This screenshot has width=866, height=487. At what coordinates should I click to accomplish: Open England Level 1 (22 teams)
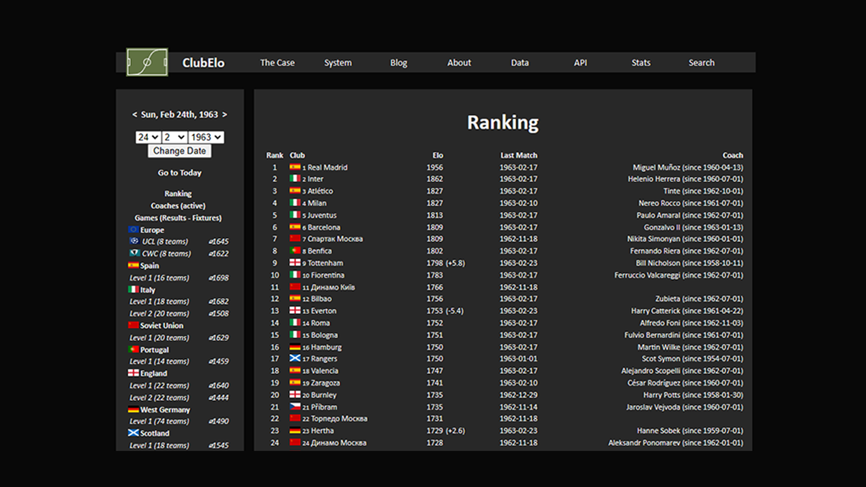click(x=159, y=386)
